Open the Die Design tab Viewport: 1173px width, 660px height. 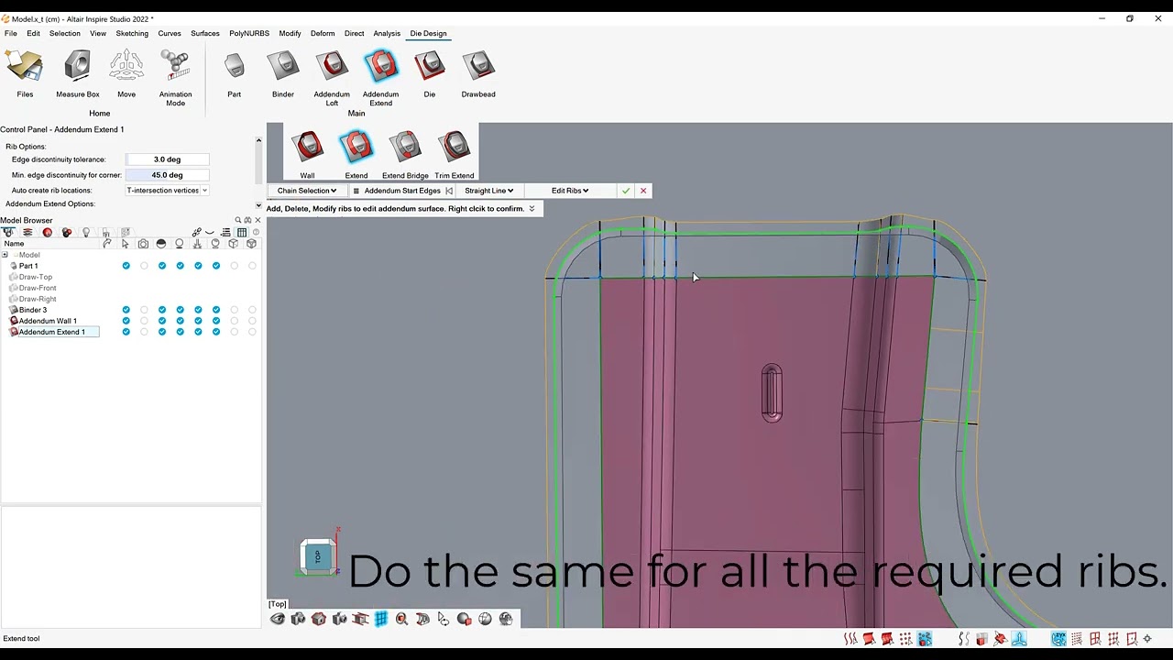click(428, 33)
